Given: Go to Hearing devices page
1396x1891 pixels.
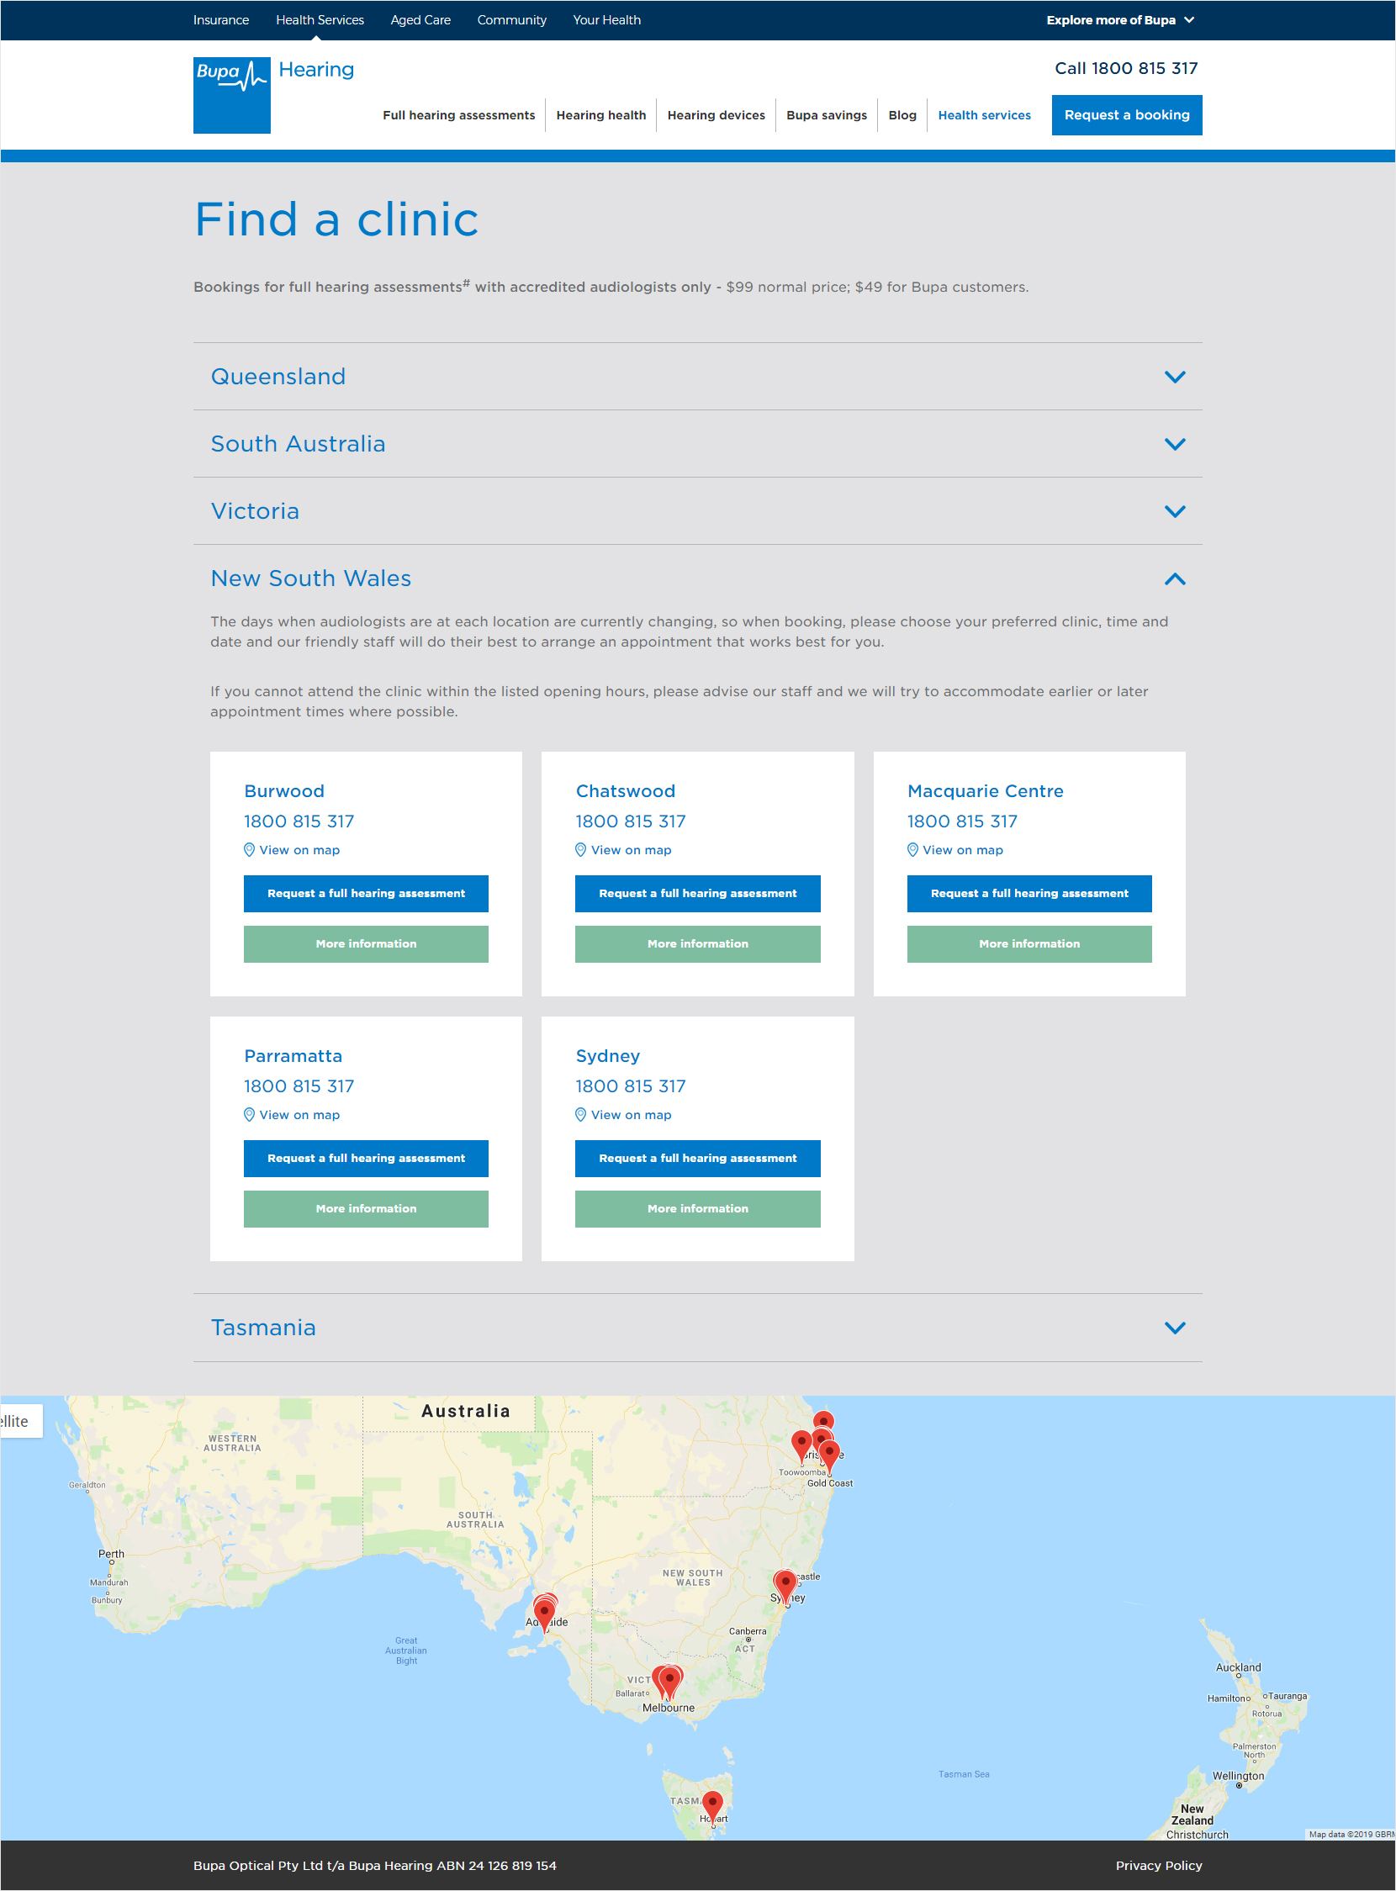Looking at the screenshot, I should (717, 115).
